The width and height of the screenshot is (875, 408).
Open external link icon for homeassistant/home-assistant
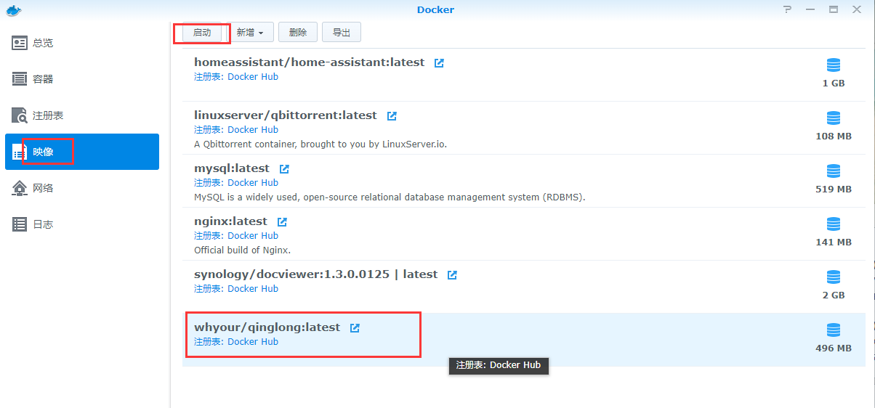point(439,63)
